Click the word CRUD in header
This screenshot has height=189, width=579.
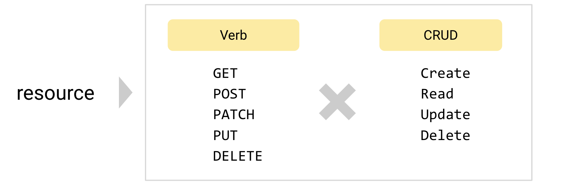[x=441, y=35]
